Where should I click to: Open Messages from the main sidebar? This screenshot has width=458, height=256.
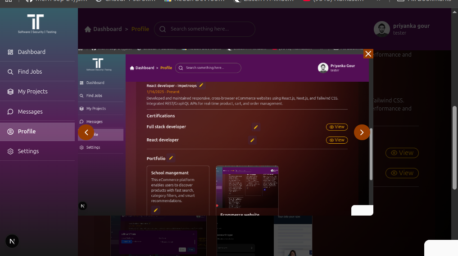(x=30, y=112)
